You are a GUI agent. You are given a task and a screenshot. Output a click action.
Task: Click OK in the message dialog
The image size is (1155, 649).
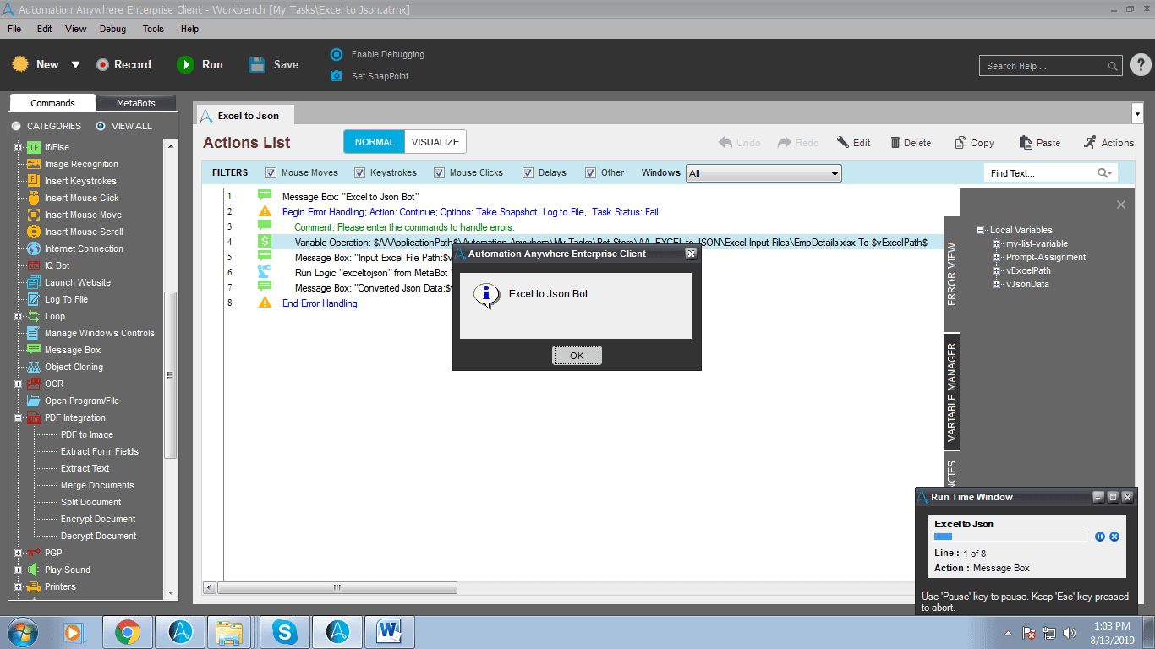pyautogui.click(x=577, y=356)
